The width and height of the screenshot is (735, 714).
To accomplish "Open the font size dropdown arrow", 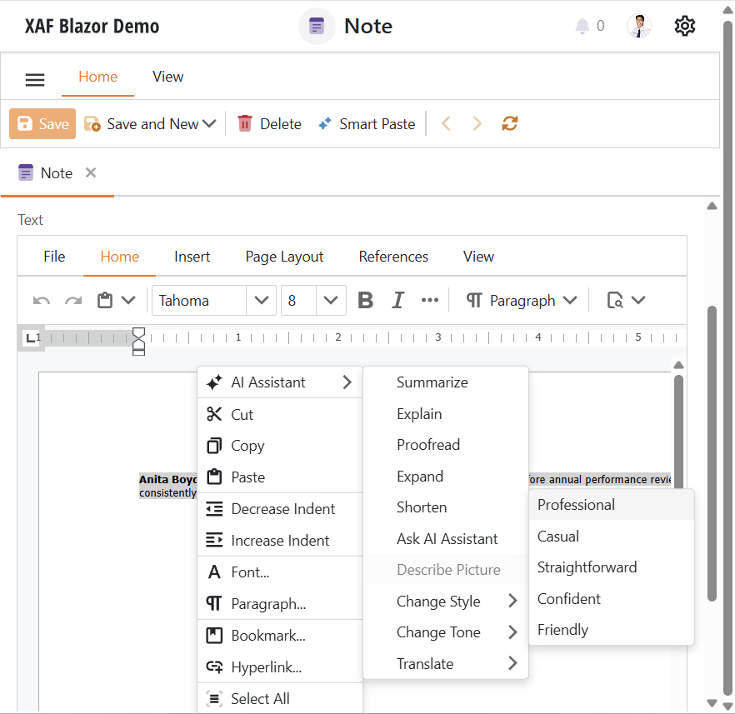I will tap(331, 300).
